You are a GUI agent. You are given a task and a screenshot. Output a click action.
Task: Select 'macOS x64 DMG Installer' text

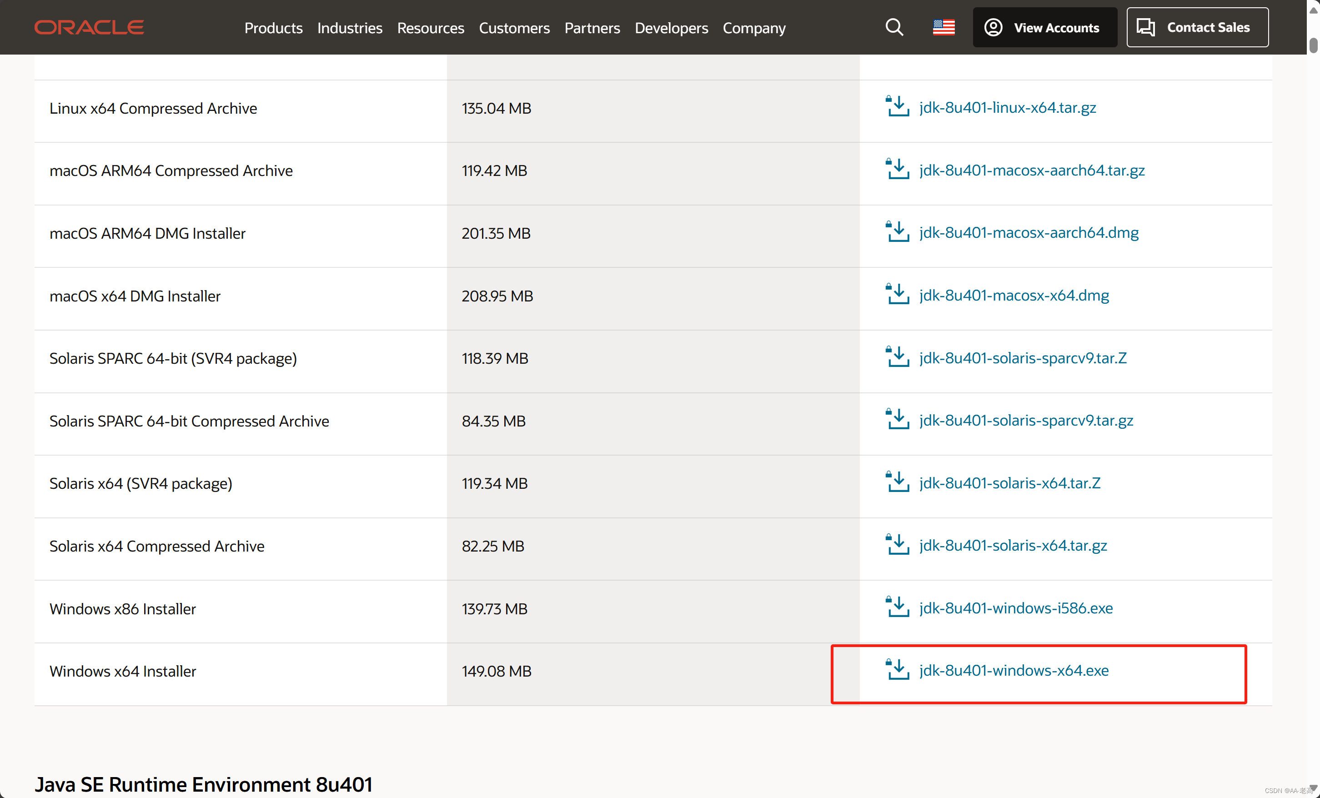[x=135, y=296]
